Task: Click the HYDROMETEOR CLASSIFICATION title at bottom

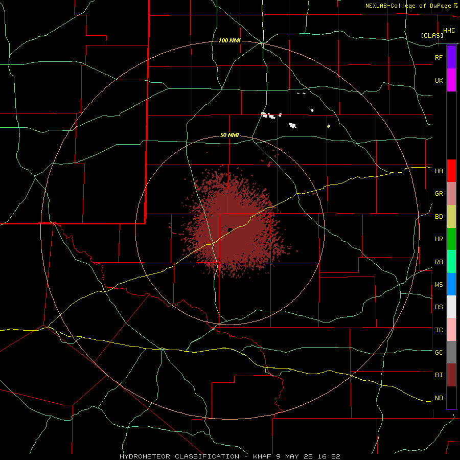Action: (x=179, y=456)
